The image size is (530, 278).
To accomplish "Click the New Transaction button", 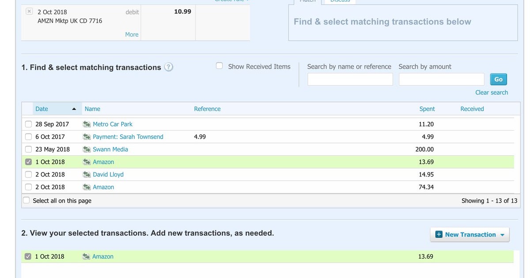I will pyautogui.click(x=469, y=235).
